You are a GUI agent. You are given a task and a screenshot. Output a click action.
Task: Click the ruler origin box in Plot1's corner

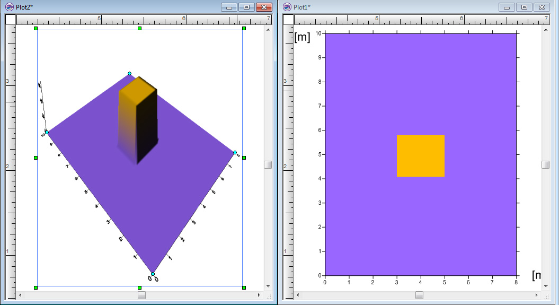pyautogui.click(x=289, y=20)
